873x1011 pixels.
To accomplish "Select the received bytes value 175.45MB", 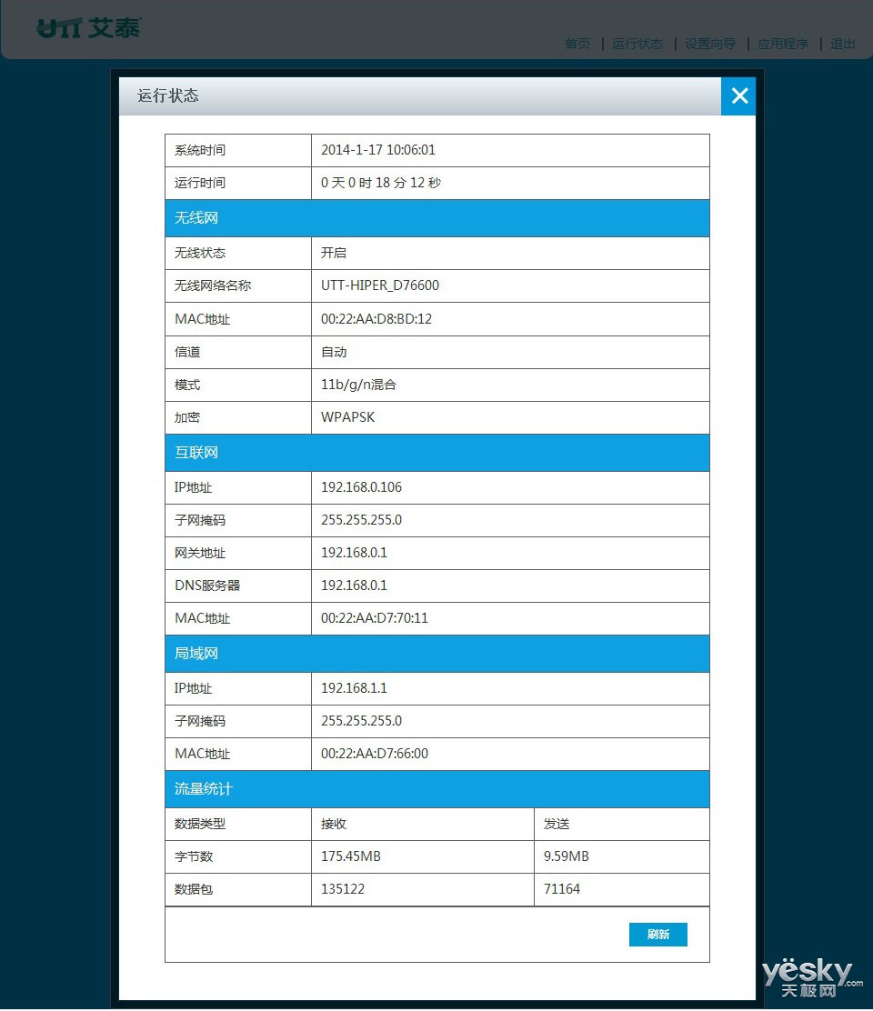I will click(351, 856).
